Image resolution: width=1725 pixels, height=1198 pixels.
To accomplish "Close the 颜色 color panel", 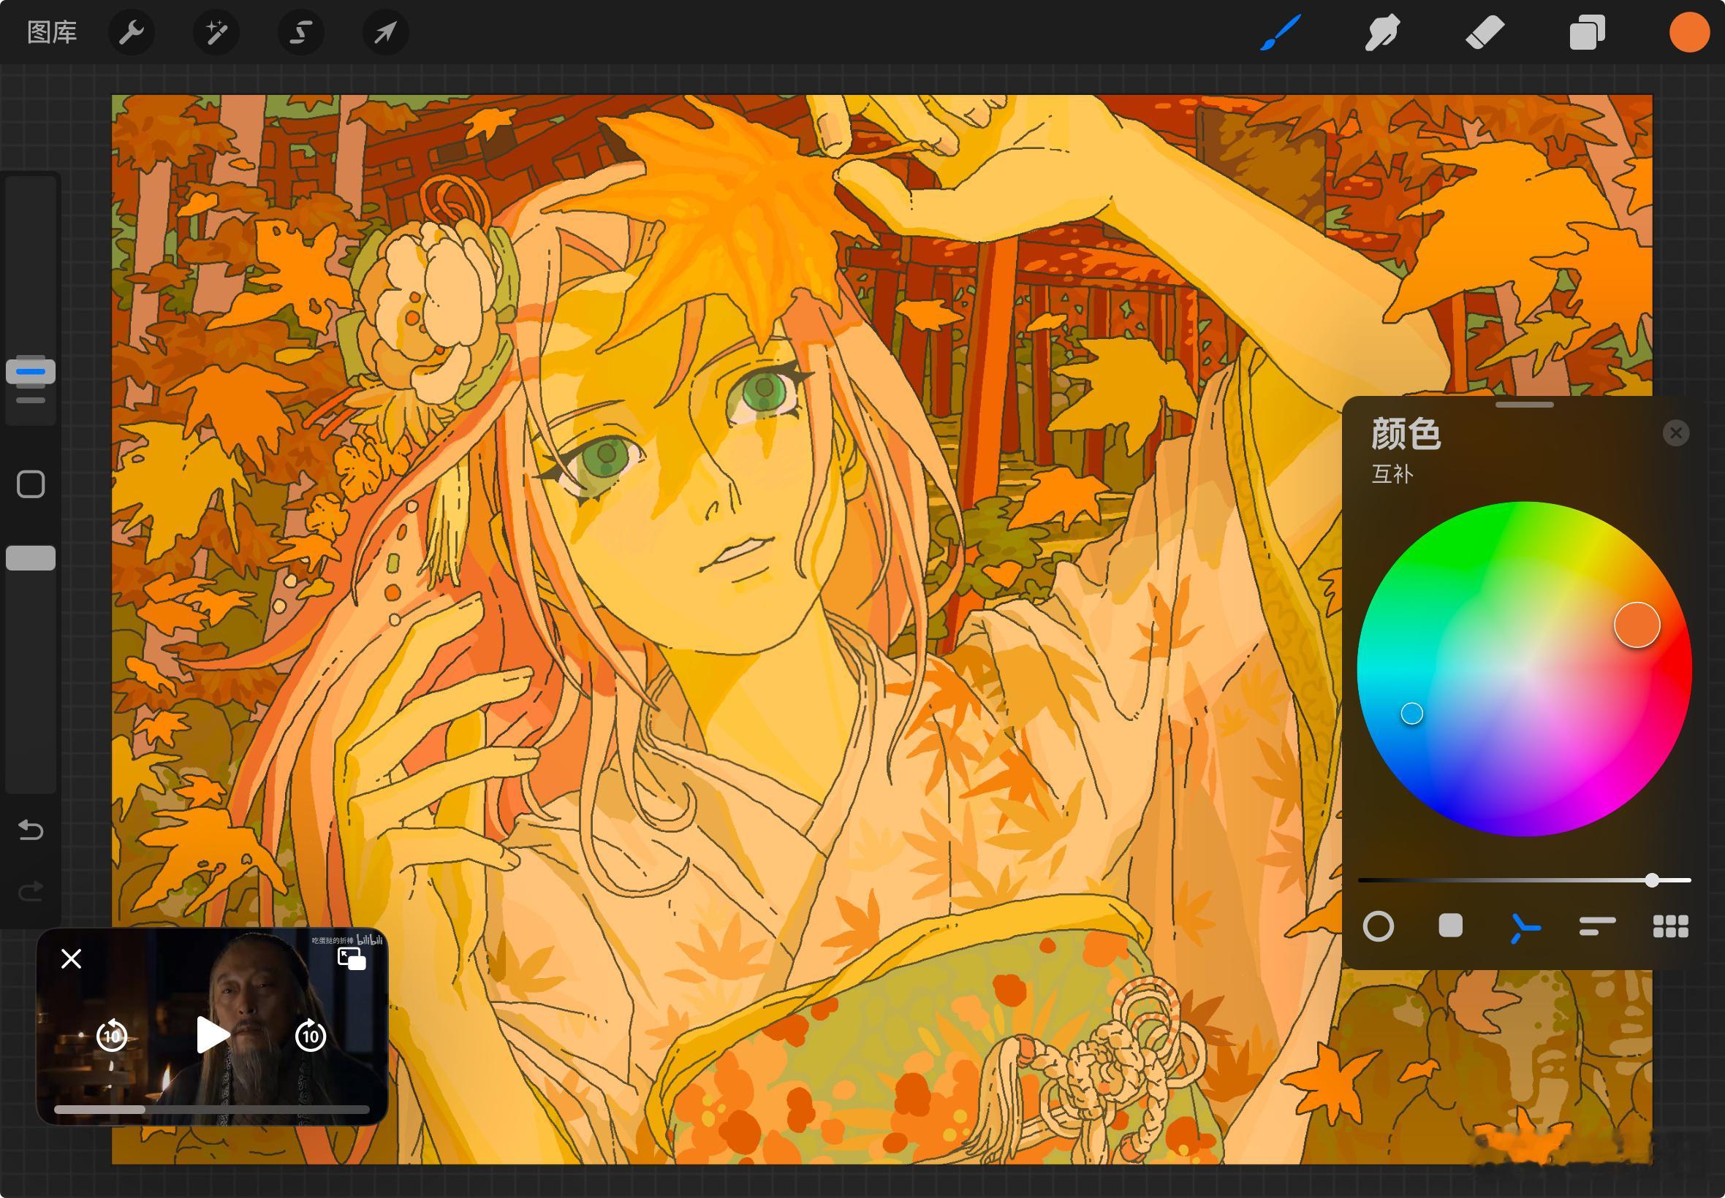I will (1675, 433).
